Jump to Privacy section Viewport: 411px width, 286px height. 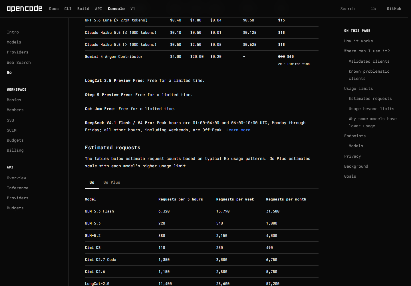[x=352, y=156]
